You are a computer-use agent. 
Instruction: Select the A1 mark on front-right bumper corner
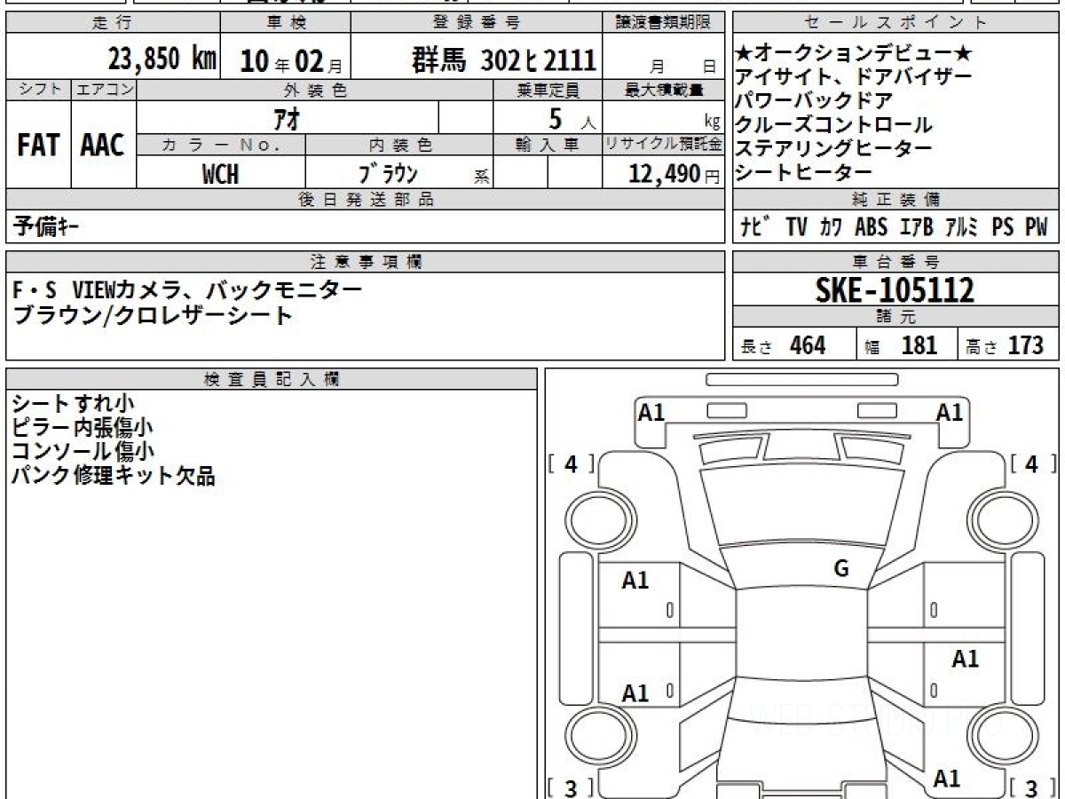[x=950, y=412]
